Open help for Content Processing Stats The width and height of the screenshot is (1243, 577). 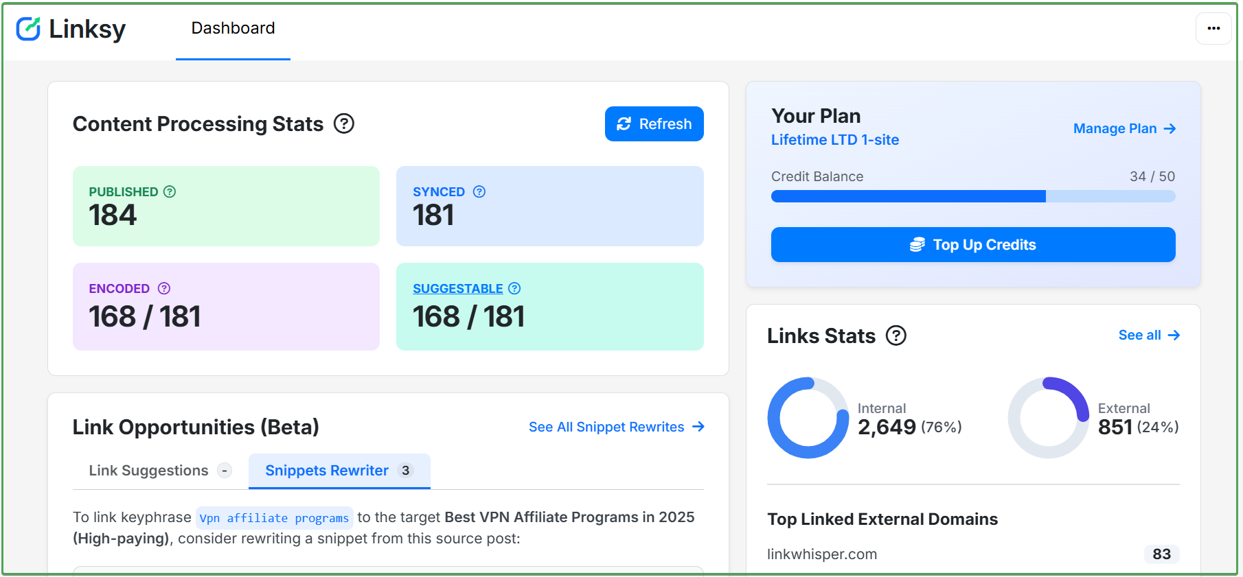click(x=343, y=123)
